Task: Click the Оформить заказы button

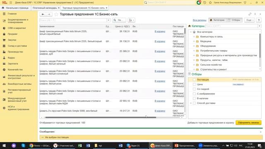Action: [x=248, y=123]
